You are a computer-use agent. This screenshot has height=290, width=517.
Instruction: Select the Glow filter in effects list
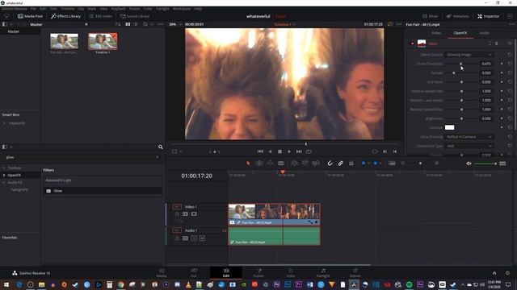click(103, 191)
